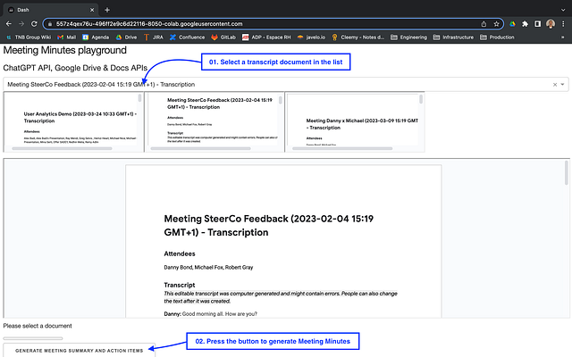The width and height of the screenshot is (572, 357).
Task: Click the lock icon in address bar
Action: click(50, 24)
